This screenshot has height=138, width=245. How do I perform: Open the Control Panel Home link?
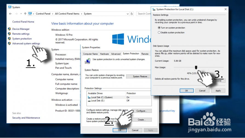coord(23,22)
